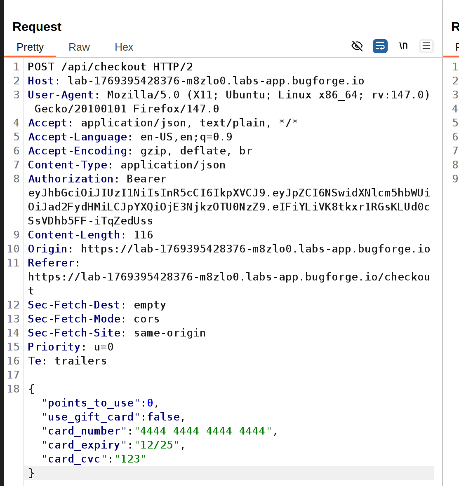This screenshot has width=459, height=486.
Task: Click the POST /api/checkout request line
Action: click(110, 67)
